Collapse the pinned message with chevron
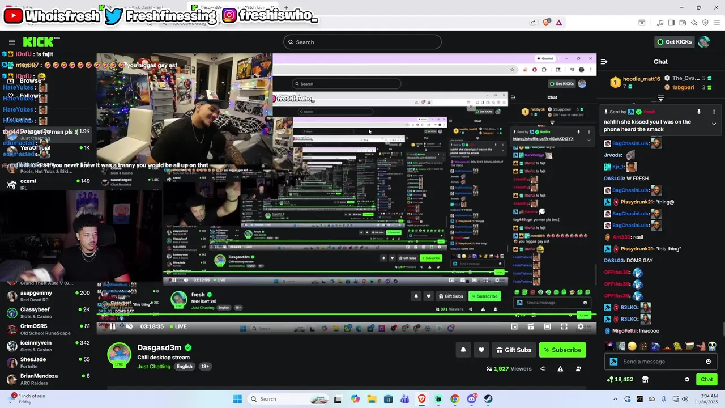The height and width of the screenshot is (408, 725). pos(714,124)
